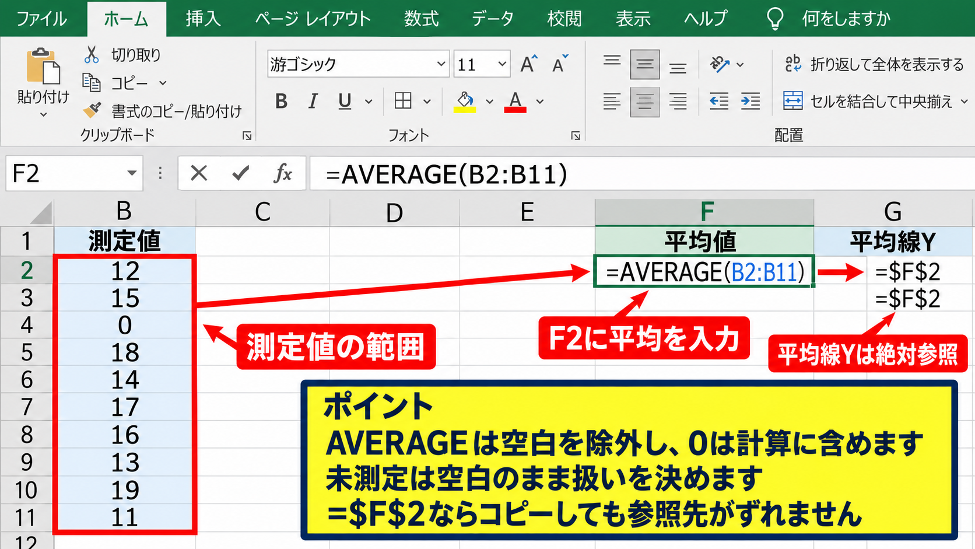975x549 pixels.
Task: Align text left icon
Action: 612,102
